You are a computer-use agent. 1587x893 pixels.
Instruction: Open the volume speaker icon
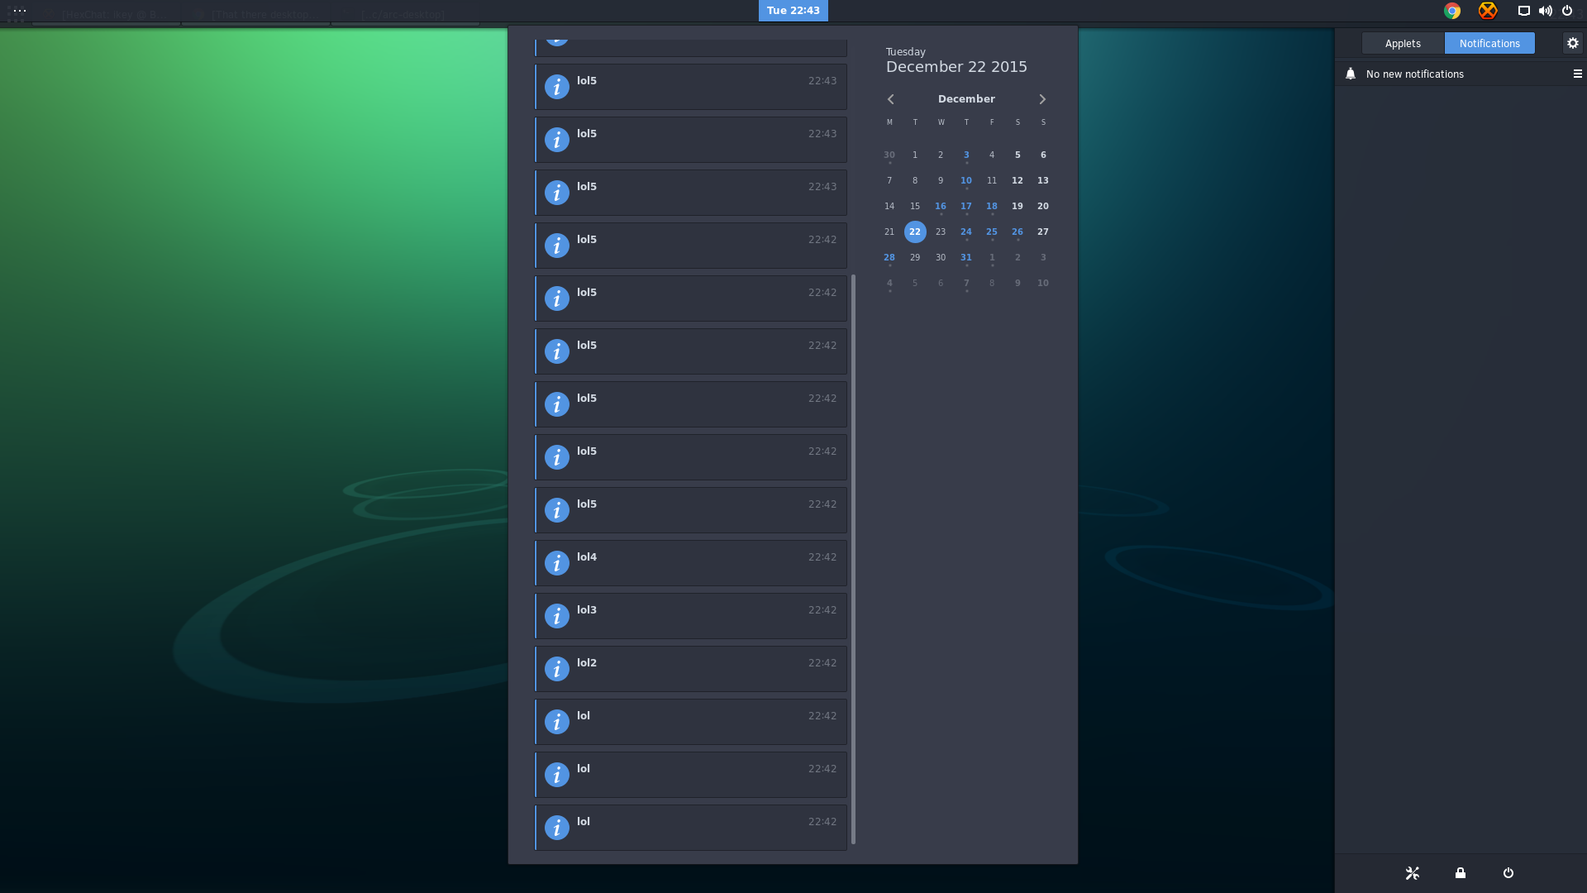1545,11
